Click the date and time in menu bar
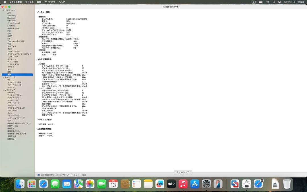 click(x=294, y=2)
